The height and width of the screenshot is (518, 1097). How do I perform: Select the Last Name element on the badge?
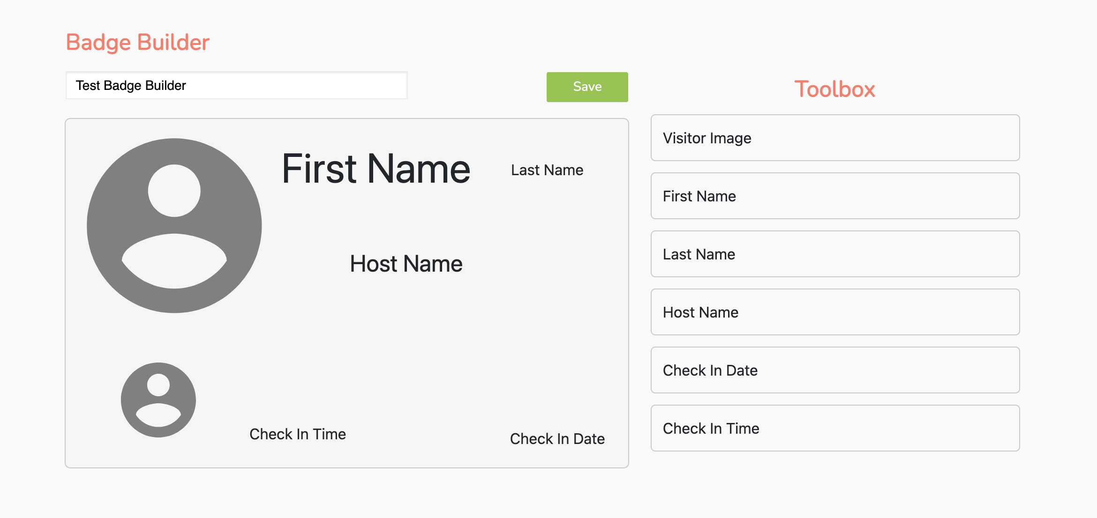(x=548, y=170)
